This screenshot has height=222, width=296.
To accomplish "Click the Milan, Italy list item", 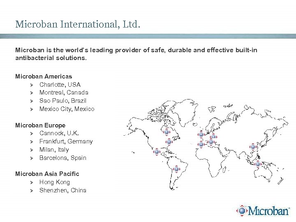I will (54, 150).
